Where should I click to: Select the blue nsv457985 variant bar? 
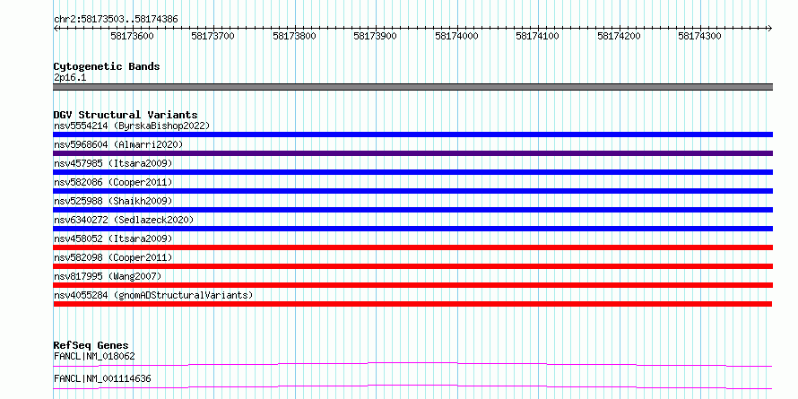(412, 172)
